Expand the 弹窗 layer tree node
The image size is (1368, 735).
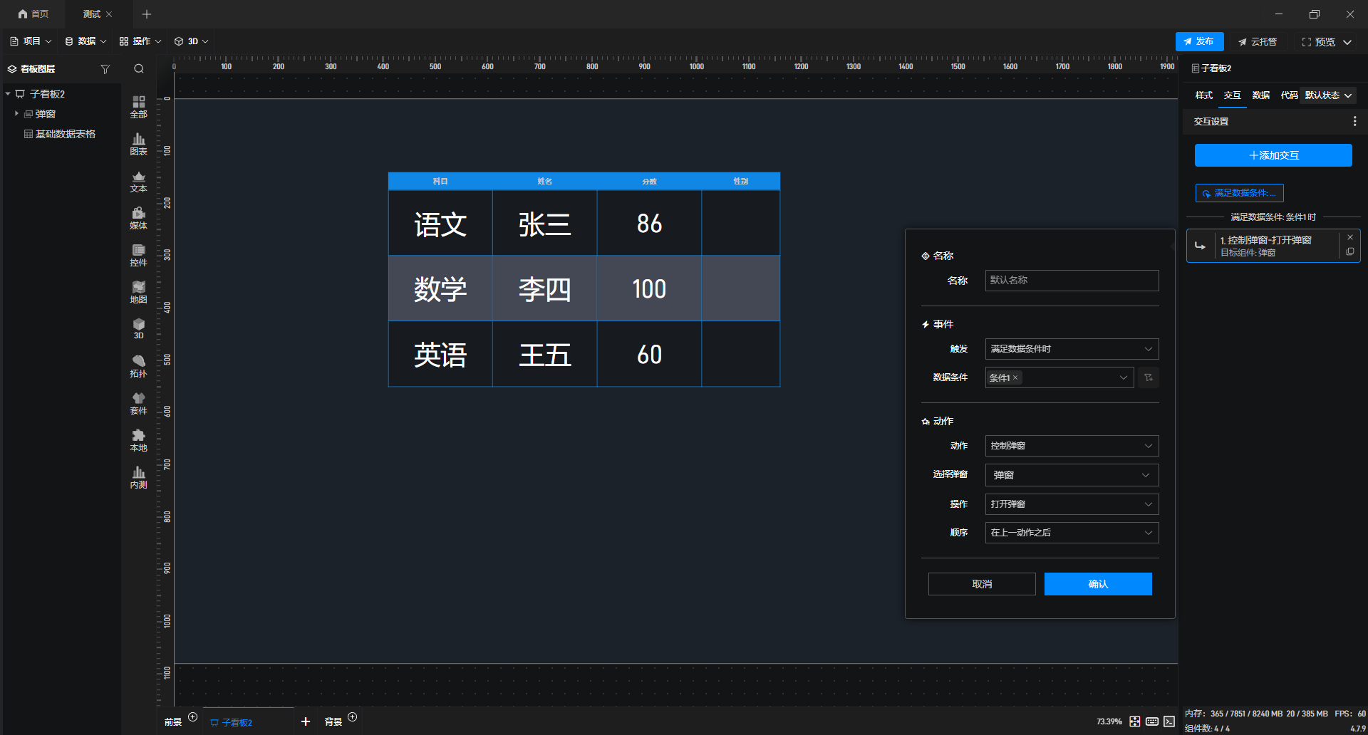coord(16,114)
